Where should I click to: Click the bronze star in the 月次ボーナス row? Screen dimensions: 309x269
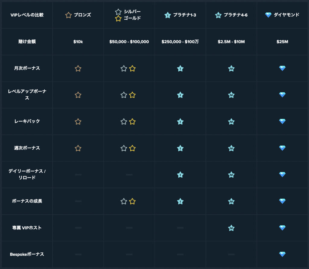[x=78, y=68]
